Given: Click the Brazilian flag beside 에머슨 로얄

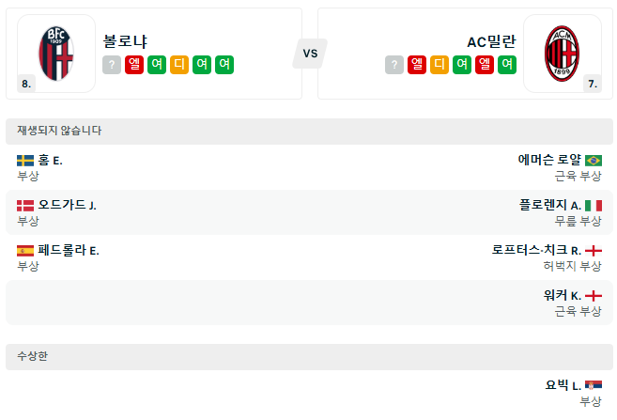Looking at the screenshot, I should click(x=594, y=161).
